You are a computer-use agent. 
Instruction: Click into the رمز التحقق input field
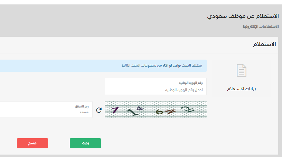45,112
